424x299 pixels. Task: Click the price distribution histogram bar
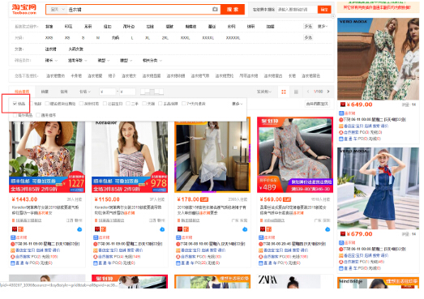click(152, 92)
